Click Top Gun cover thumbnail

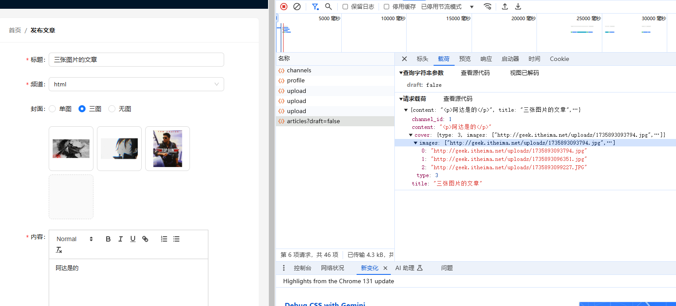tap(168, 149)
